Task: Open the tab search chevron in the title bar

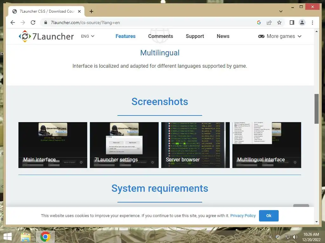Action: coord(281,11)
